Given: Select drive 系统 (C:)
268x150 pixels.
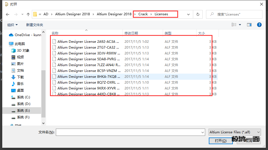Looking at the screenshot, I should click(23, 97).
